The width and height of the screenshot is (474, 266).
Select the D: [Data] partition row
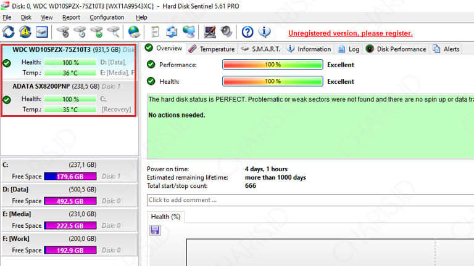(70, 195)
